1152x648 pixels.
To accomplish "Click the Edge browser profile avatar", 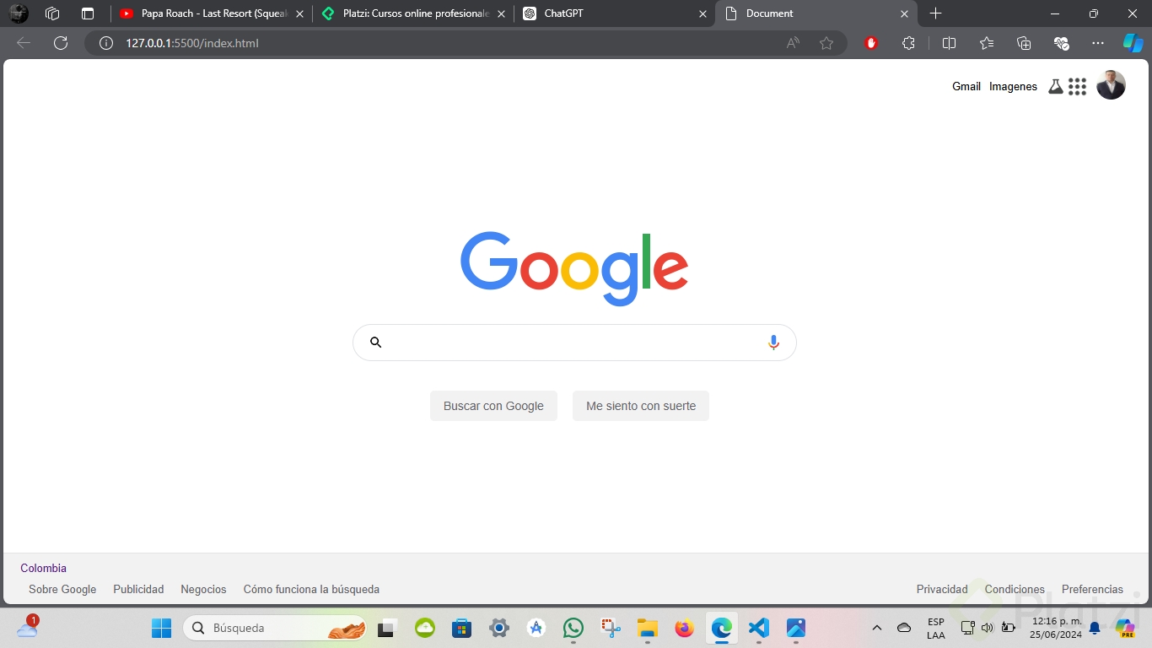I will click(x=19, y=13).
